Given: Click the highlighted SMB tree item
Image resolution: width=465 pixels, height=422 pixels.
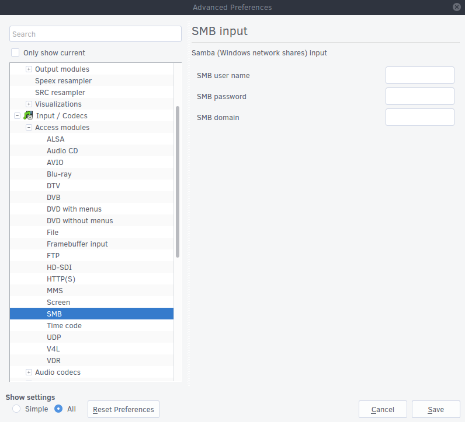Looking at the screenshot, I should pos(92,314).
